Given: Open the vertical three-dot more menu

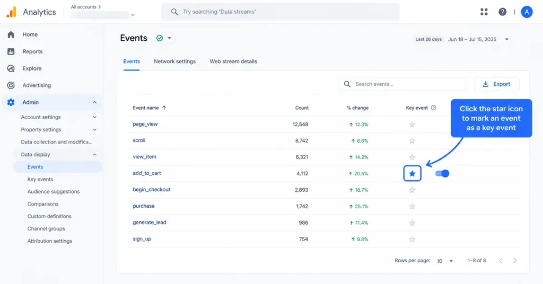Looking at the screenshot, I should point(514,12).
